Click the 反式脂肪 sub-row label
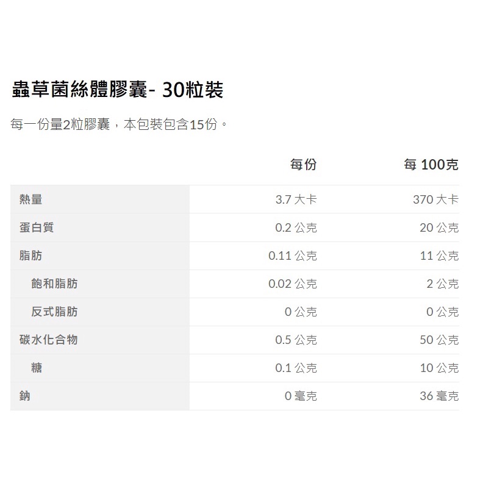 coord(54,312)
